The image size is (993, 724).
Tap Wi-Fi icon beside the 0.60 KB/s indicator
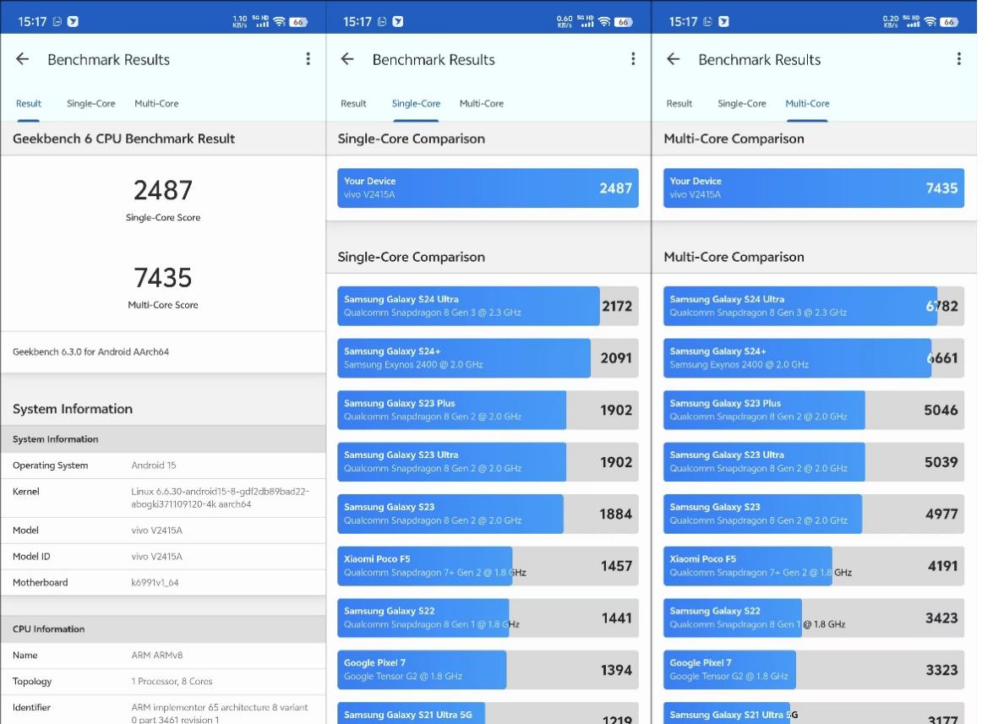point(604,21)
